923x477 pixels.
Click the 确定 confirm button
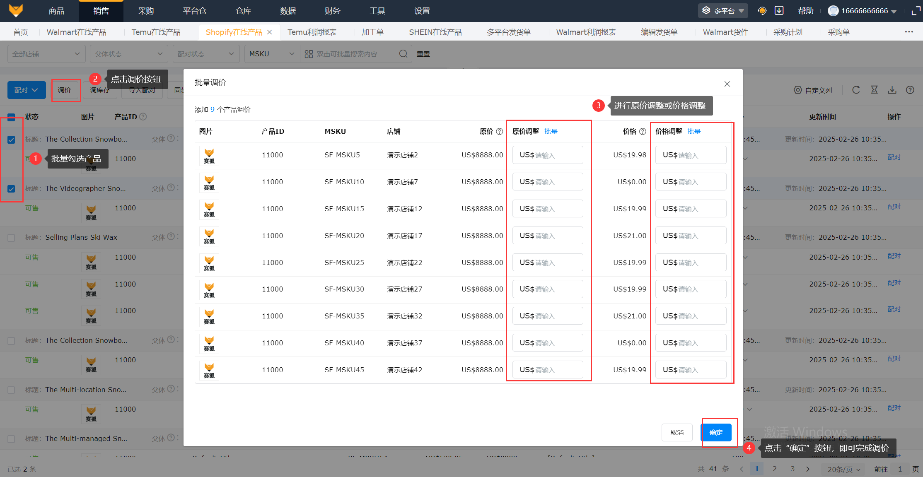click(716, 432)
